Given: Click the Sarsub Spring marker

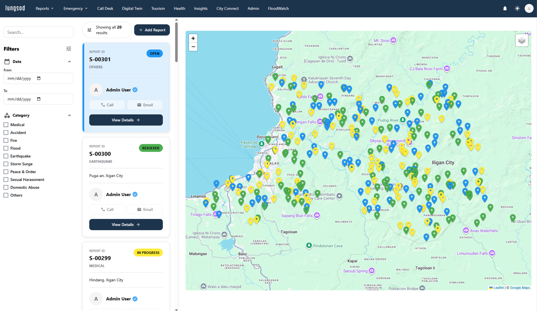Looking at the screenshot, I should pos(372,271).
